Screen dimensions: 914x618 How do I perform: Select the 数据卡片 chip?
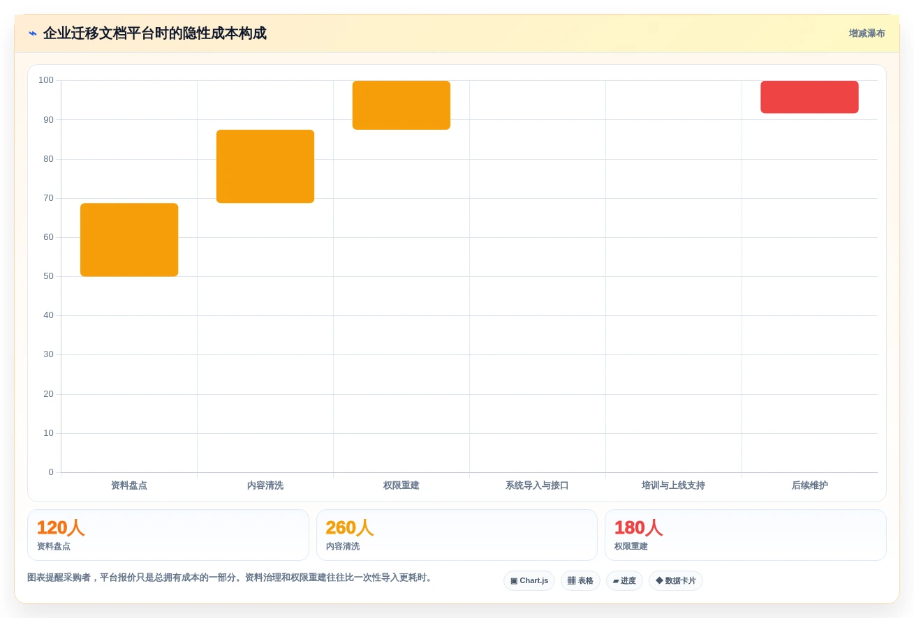676,580
